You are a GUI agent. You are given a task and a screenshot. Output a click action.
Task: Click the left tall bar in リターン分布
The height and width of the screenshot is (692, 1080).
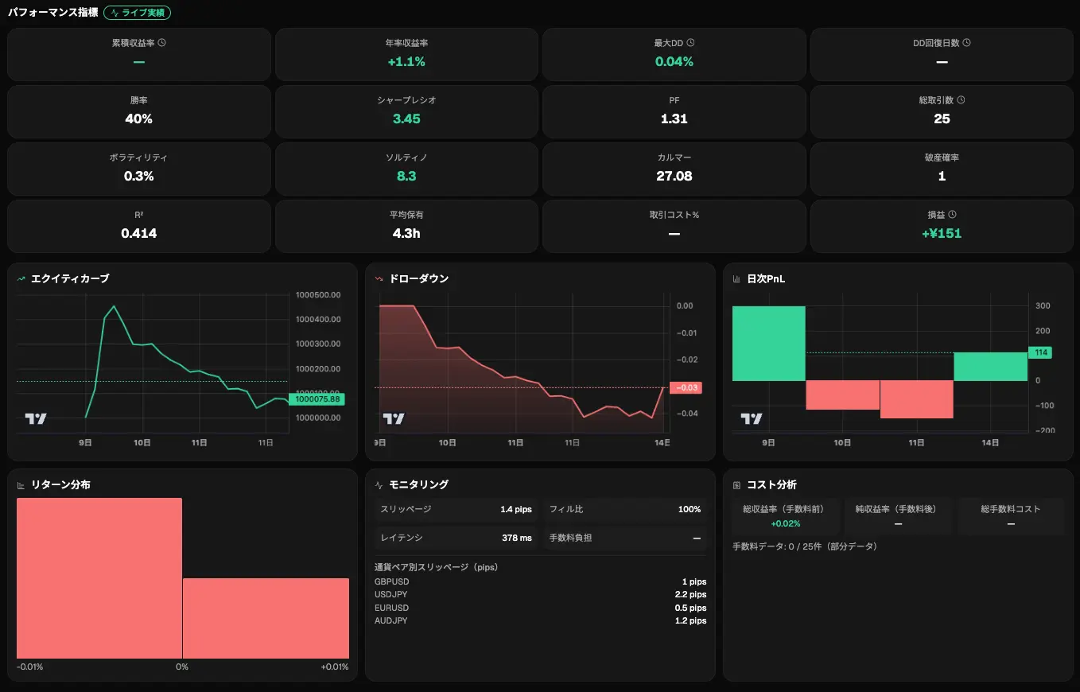coord(99,578)
